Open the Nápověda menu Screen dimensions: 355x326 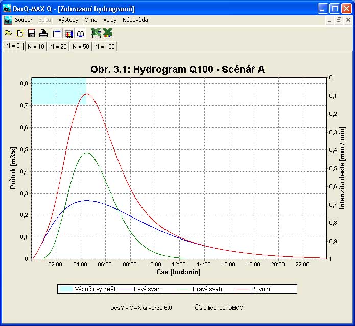(135, 20)
